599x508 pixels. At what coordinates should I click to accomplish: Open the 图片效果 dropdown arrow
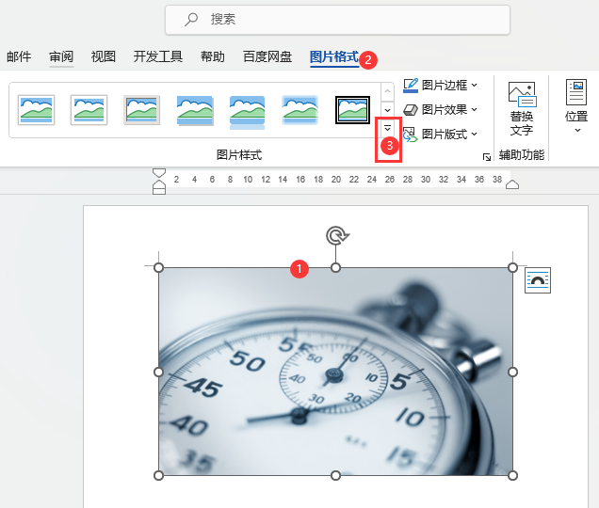point(474,110)
